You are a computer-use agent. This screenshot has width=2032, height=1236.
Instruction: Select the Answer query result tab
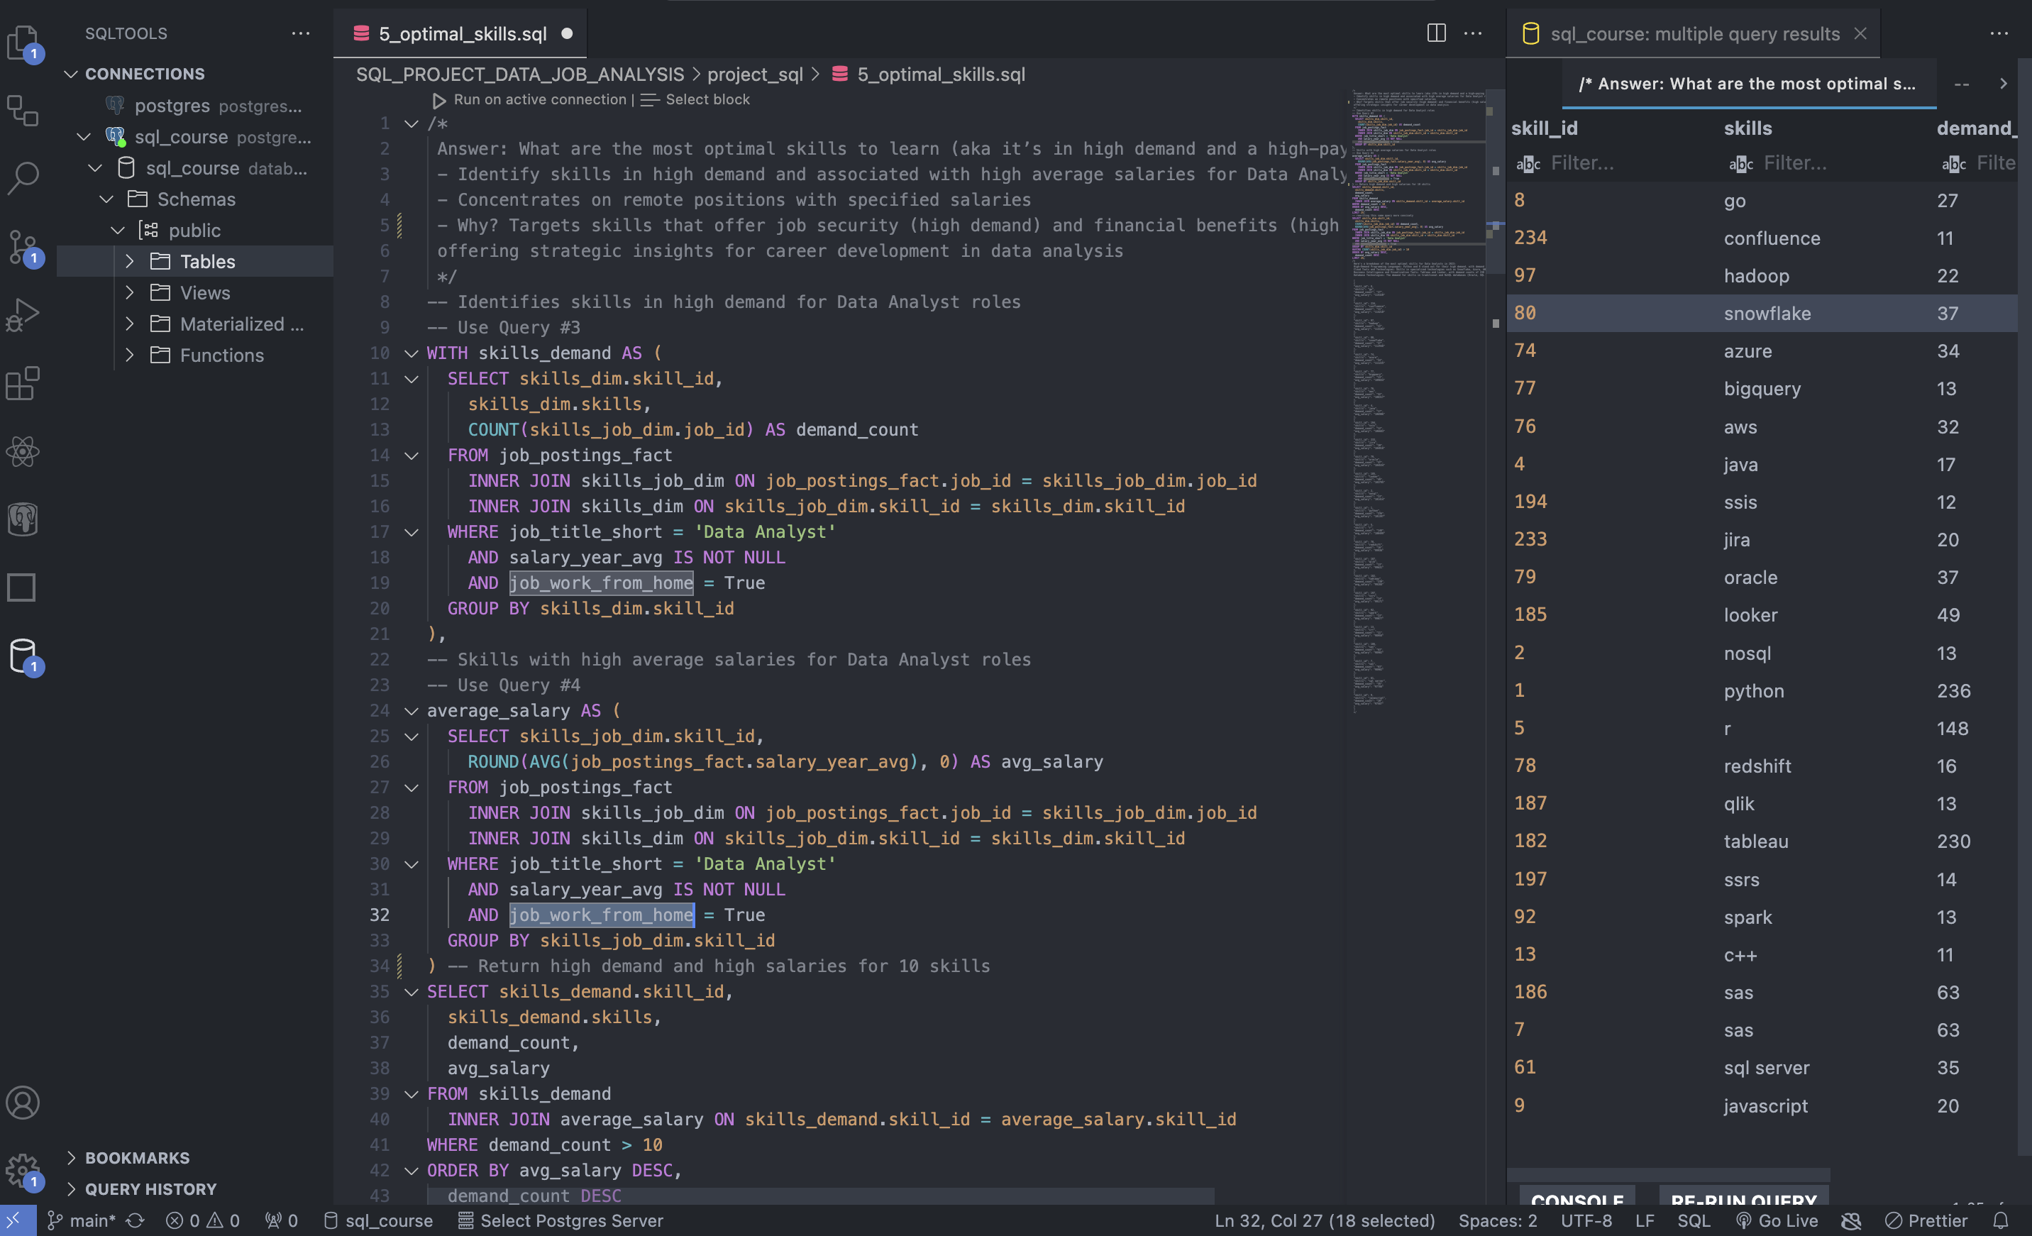coord(1747,83)
